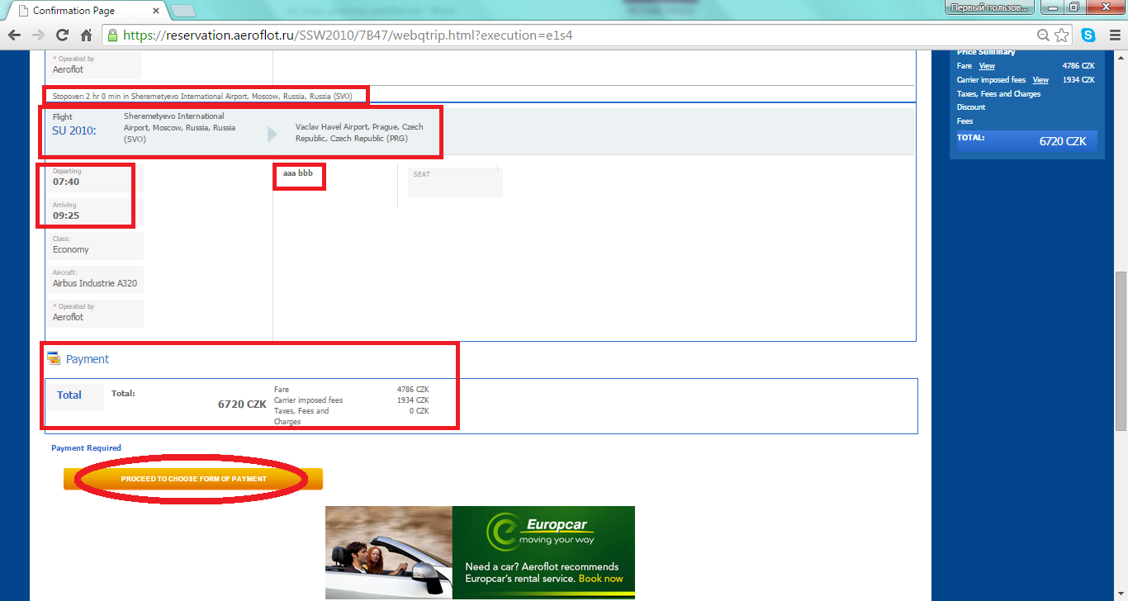Click the Payment Required text
The width and height of the screenshot is (1128, 601).
tap(86, 448)
